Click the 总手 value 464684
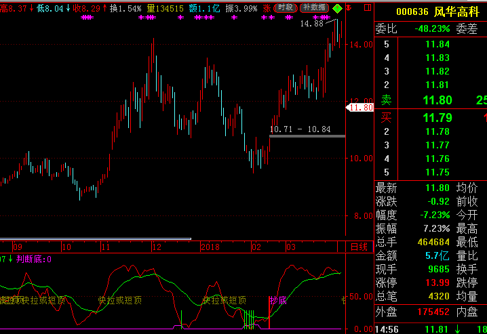Viewport: 487px width, 334px height. click(x=433, y=242)
